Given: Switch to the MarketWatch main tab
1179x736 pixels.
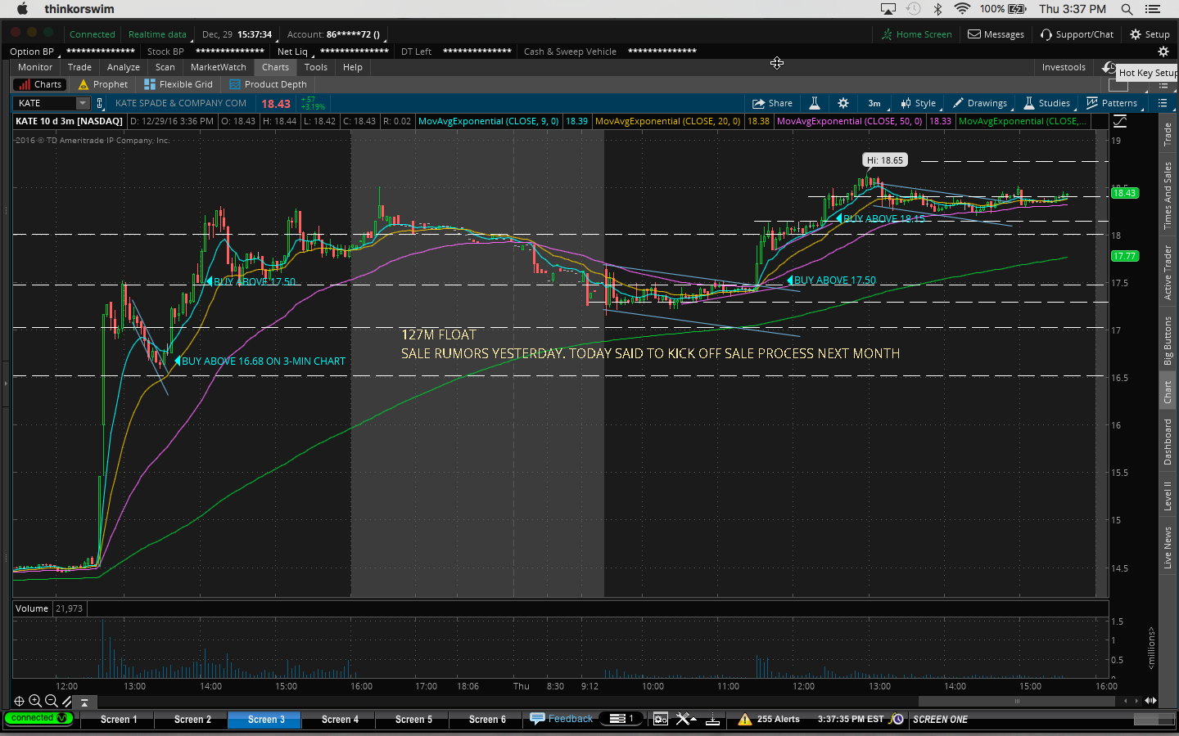Looking at the screenshot, I should click(219, 67).
